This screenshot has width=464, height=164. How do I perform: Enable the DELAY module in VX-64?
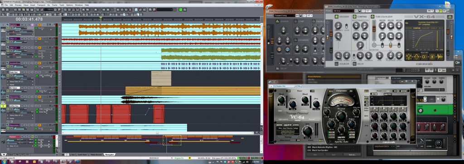coord(354,64)
